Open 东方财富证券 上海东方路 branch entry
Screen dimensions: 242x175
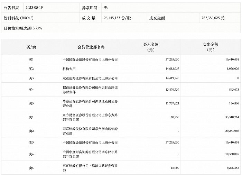pos(91,117)
